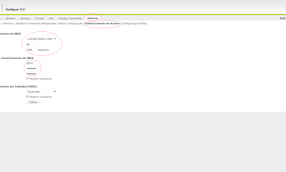The image size is (286, 172).
Task: Open Baixar Configuração link
Action: click(x=71, y=23)
